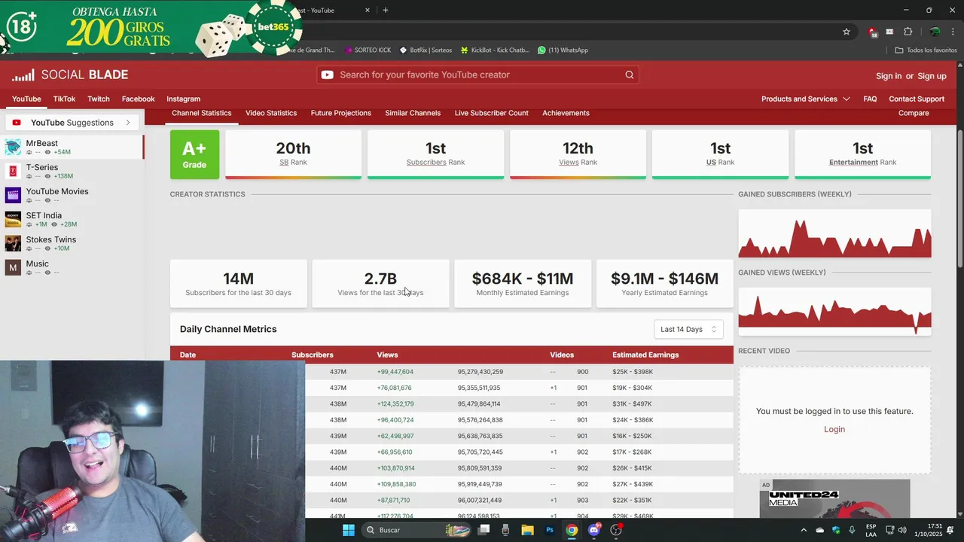Image resolution: width=964 pixels, height=542 pixels.
Task: Focus the YouTube creator search field
Action: pyautogui.click(x=477, y=75)
